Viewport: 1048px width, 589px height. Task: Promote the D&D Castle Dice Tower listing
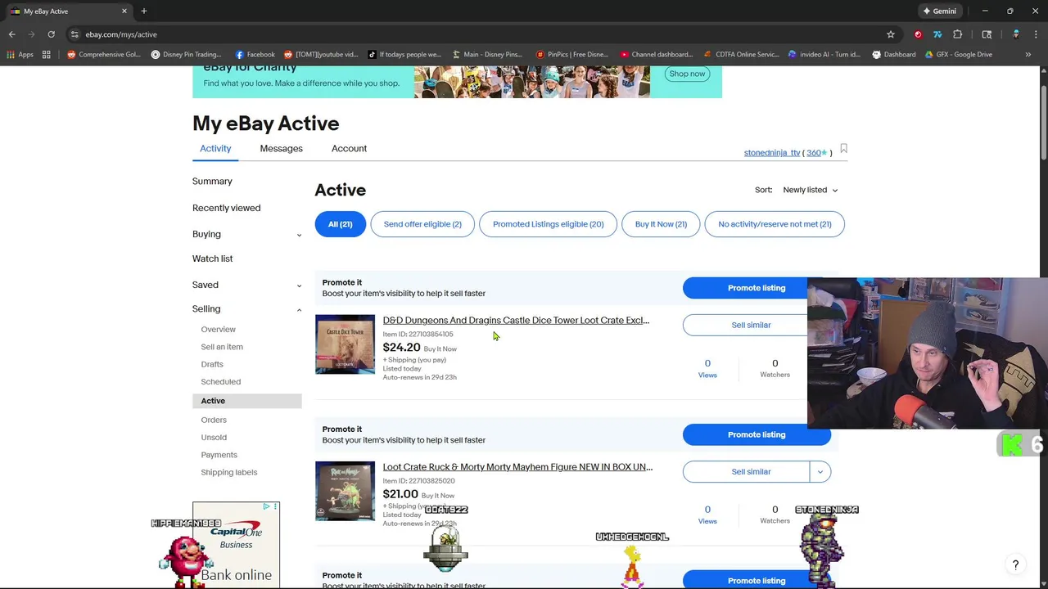point(757,288)
